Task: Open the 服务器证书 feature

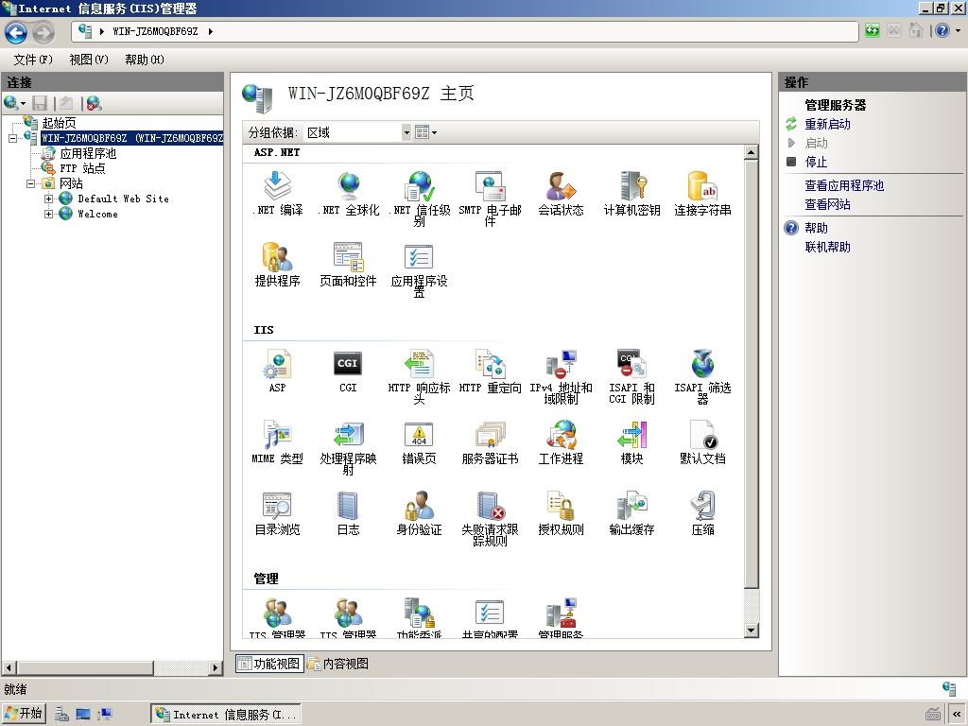Action: pos(491,442)
